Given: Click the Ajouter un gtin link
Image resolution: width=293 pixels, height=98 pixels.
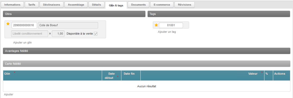Looking at the screenshot, I should (x=22, y=43).
